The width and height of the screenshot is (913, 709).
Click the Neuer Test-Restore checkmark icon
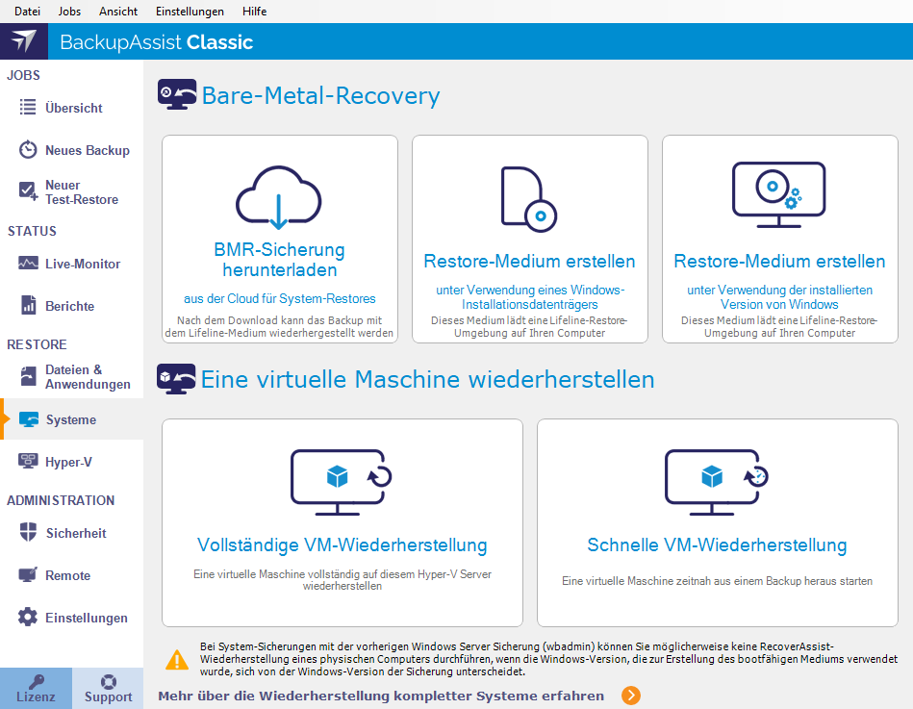[x=29, y=191]
